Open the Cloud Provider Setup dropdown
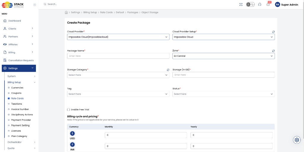This screenshot has height=152, width=304. tap(224, 37)
